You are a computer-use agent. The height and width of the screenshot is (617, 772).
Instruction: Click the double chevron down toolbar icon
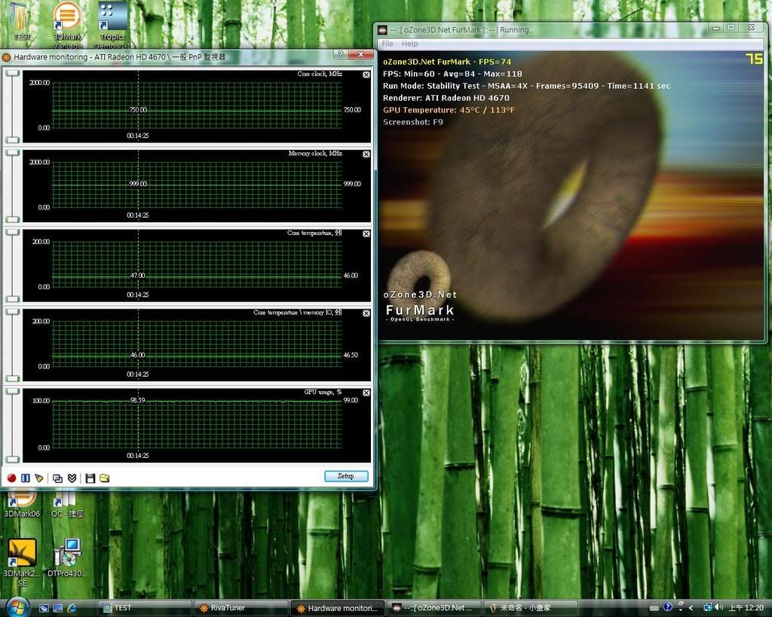72,478
